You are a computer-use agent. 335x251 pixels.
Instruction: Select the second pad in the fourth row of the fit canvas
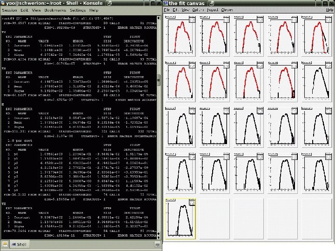pos(214,173)
